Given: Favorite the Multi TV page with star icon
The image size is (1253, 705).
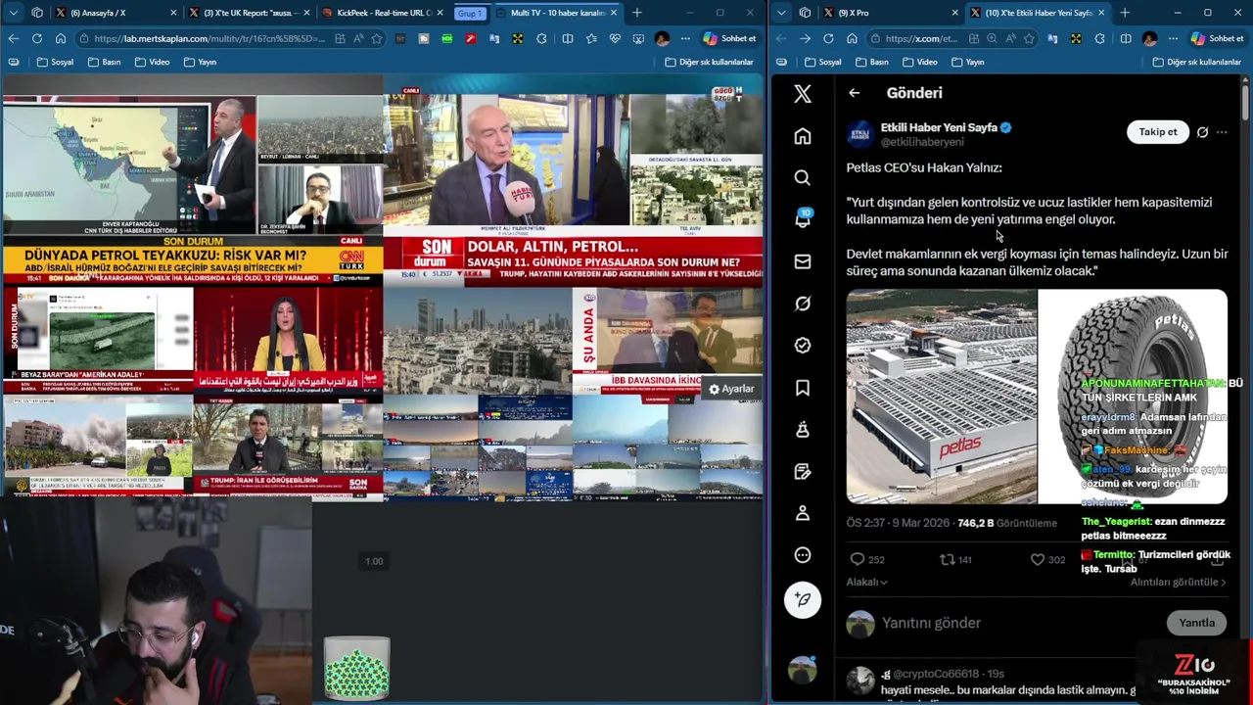Looking at the screenshot, I should click(377, 38).
